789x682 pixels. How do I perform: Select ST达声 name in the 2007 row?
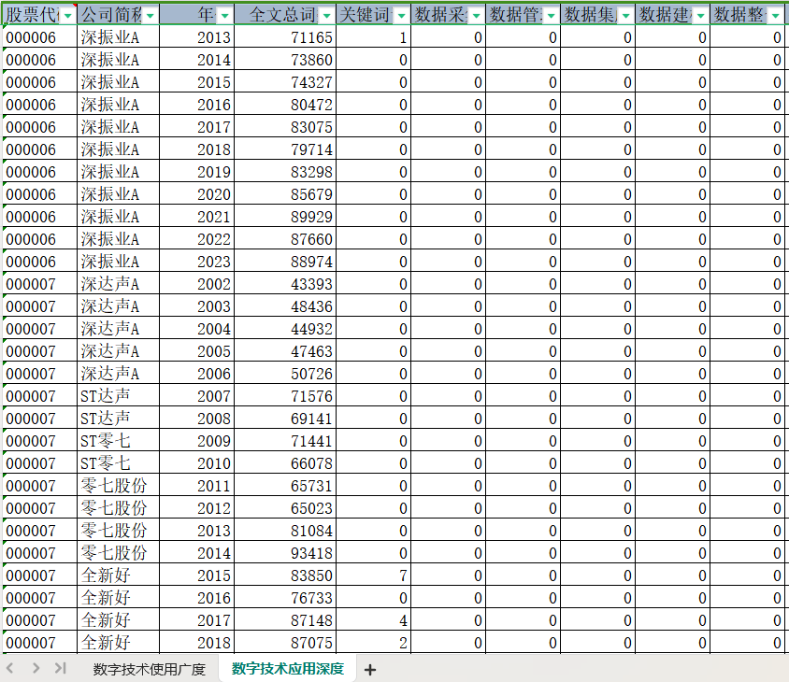point(118,396)
